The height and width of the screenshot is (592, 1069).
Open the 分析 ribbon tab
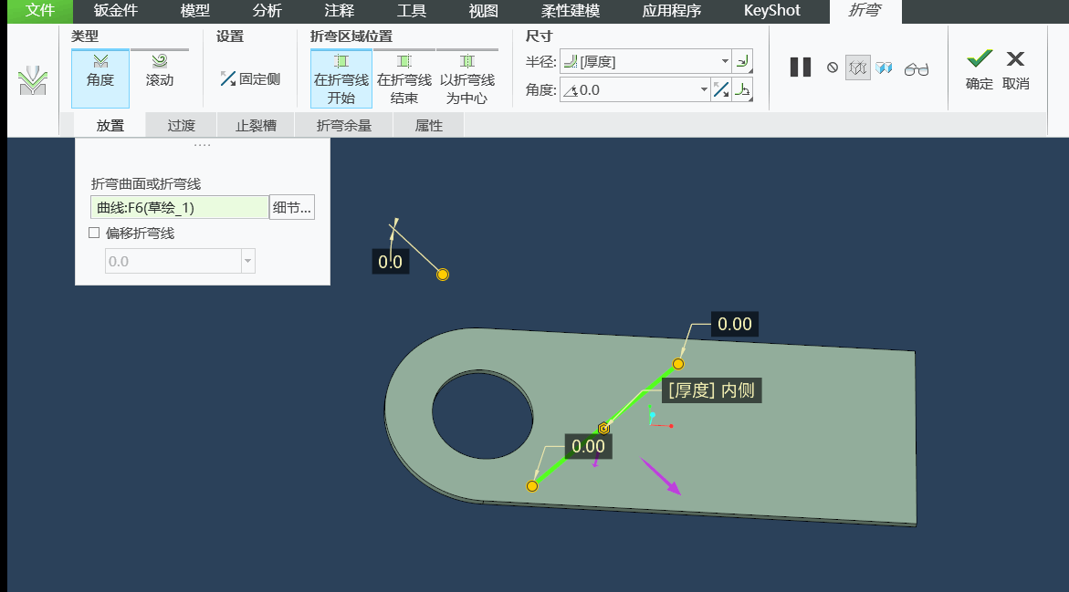267,11
